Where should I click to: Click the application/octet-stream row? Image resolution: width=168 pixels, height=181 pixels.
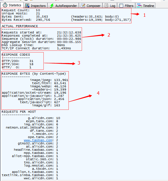pos(34,93)
